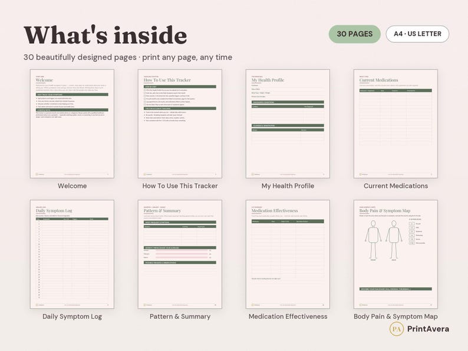Click the "How To Use This Tracker" caption
468x351 pixels.
(x=180, y=186)
